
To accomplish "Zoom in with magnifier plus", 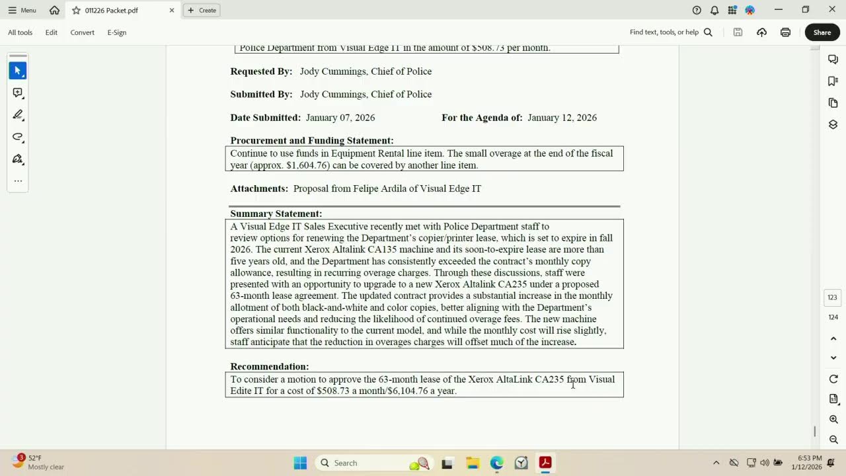I will (833, 420).
